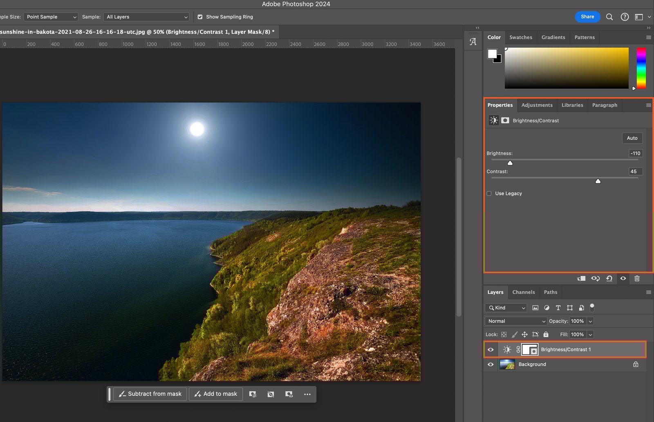Filter layers by type layers icon
This screenshot has width=654, height=422.
pyautogui.click(x=558, y=308)
